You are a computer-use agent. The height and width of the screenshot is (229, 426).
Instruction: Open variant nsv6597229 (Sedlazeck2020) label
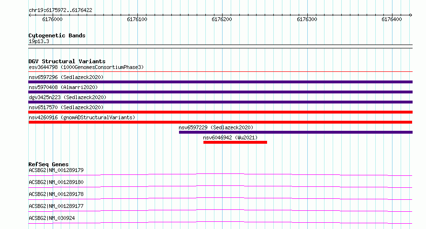pyautogui.click(x=216, y=127)
